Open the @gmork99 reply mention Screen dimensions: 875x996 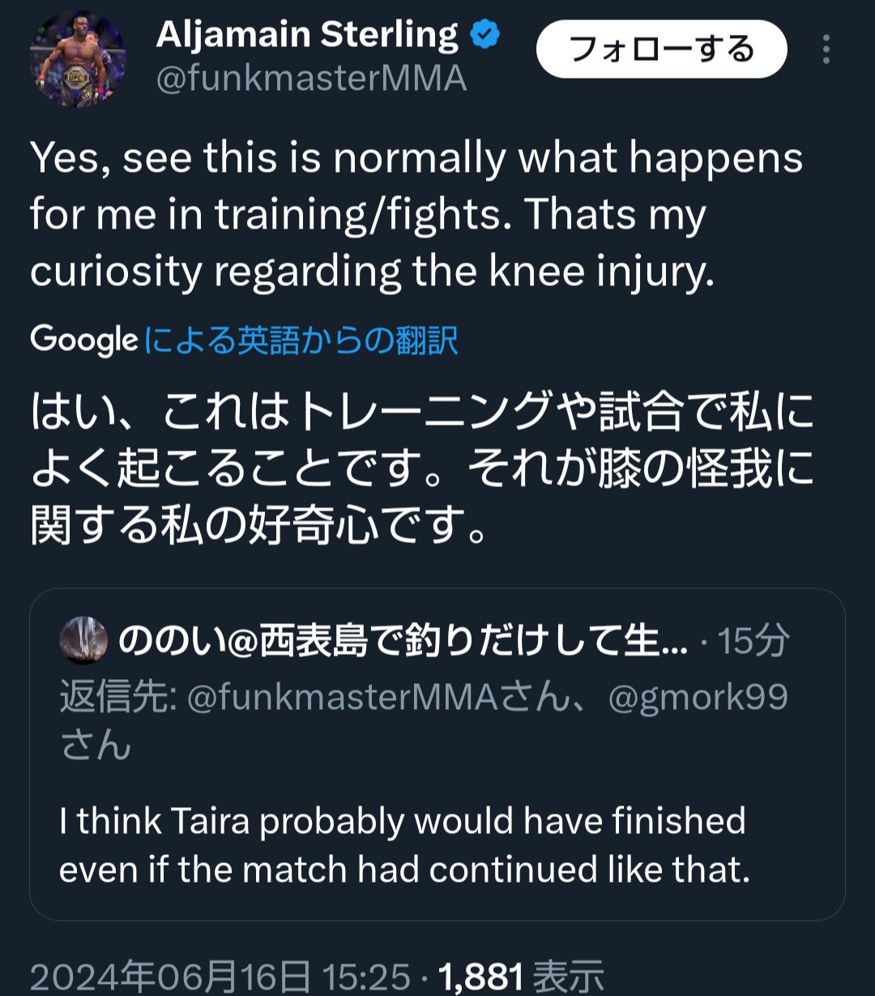(x=698, y=697)
